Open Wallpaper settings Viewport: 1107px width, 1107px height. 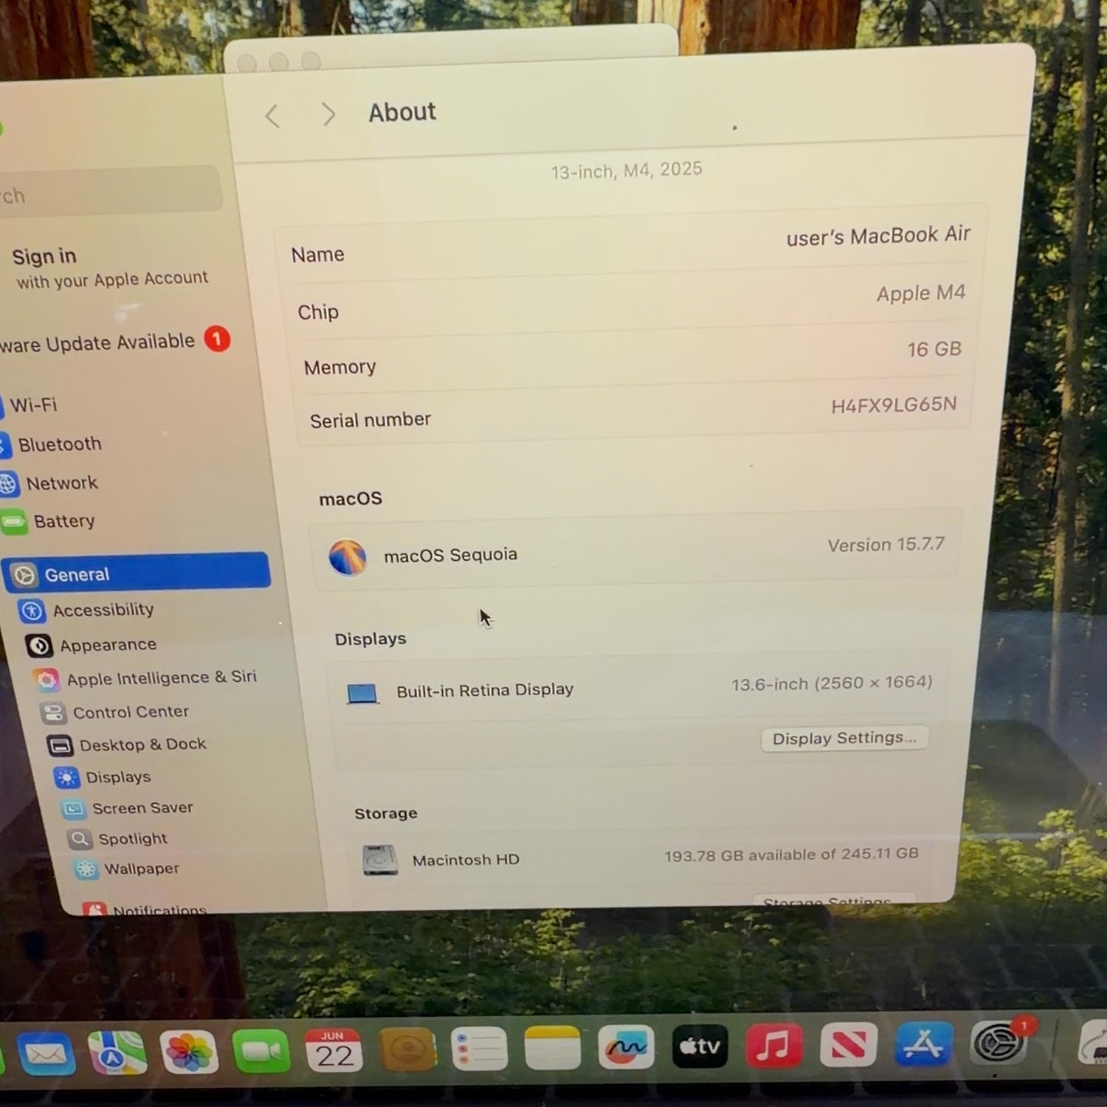click(141, 869)
